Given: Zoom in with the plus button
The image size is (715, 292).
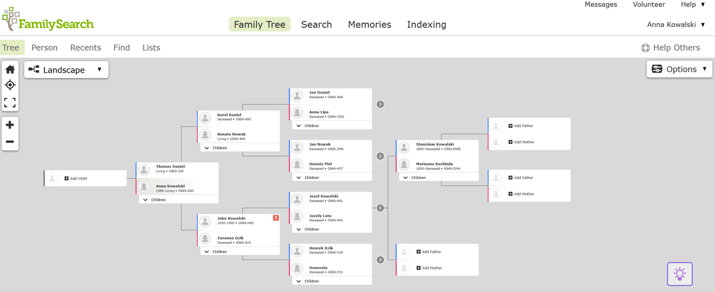Looking at the screenshot, I should (x=10, y=125).
